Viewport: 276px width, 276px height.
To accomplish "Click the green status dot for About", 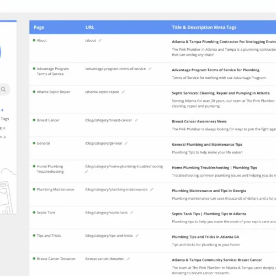I will tap(34, 40).
